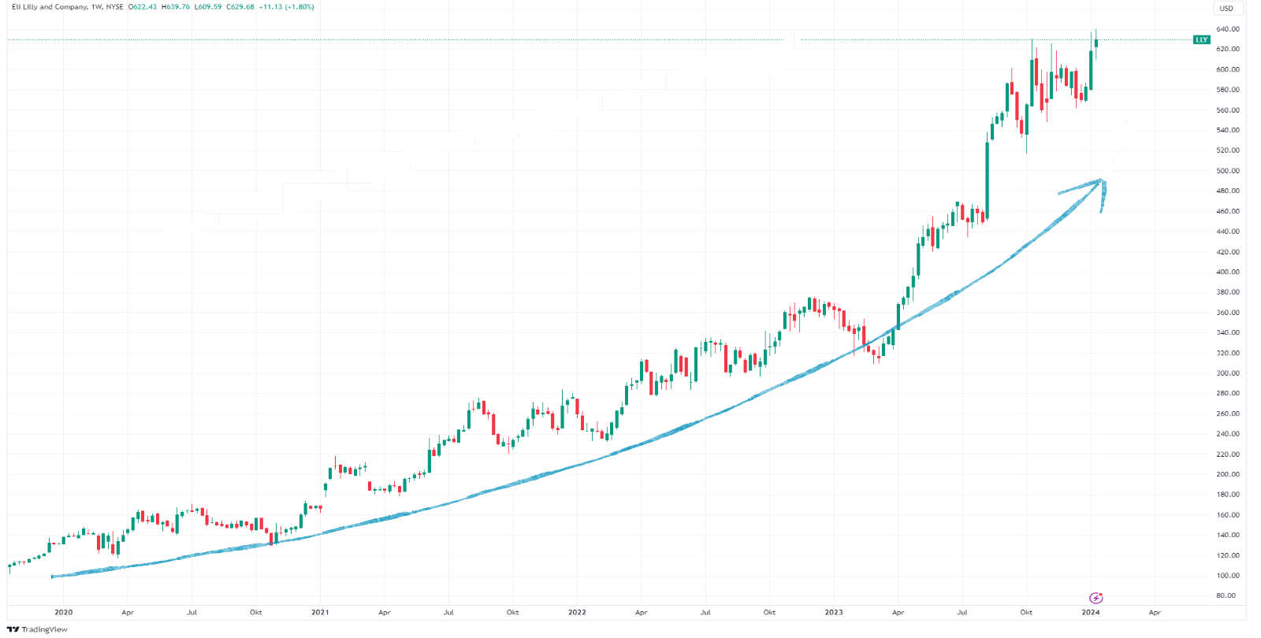Click the +11.13 (+1.80%) change value
Viewport: 1261px width, 638px height.
tap(286, 7)
